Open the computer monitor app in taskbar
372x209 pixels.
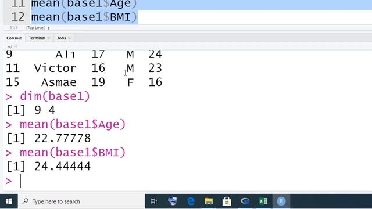coord(172,201)
